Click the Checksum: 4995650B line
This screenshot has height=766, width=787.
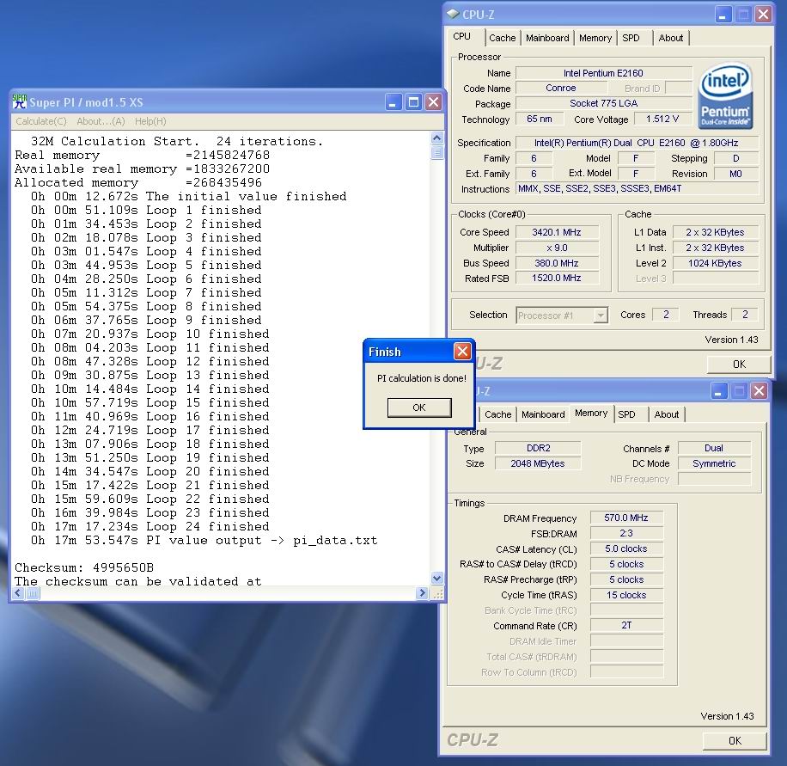point(84,567)
